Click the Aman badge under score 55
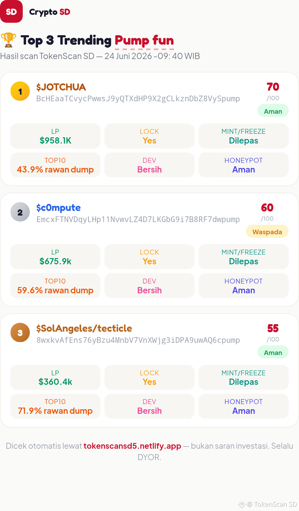299x511 pixels. pos(273,352)
